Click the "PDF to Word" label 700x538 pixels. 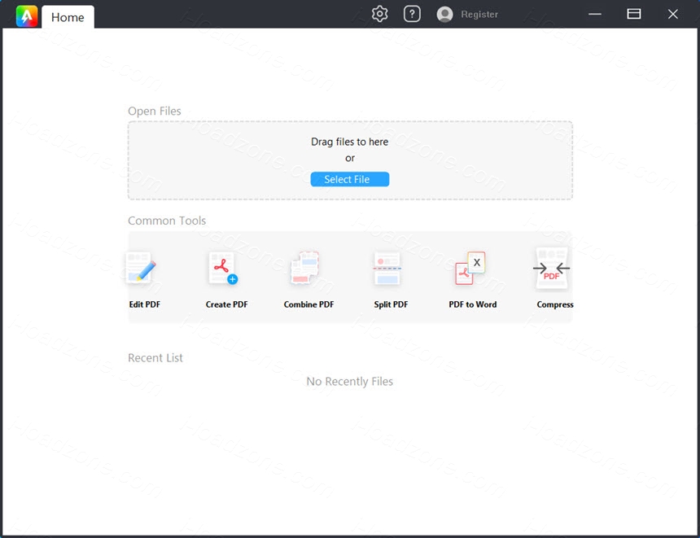coord(473,304)
